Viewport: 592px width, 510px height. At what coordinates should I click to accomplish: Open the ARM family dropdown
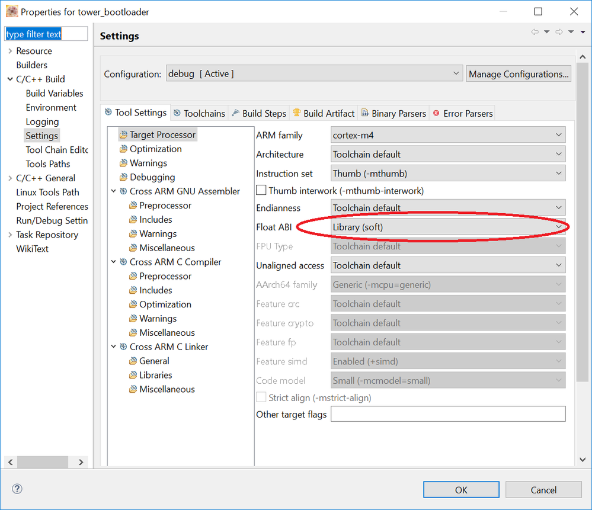click(x=448, y=135)
